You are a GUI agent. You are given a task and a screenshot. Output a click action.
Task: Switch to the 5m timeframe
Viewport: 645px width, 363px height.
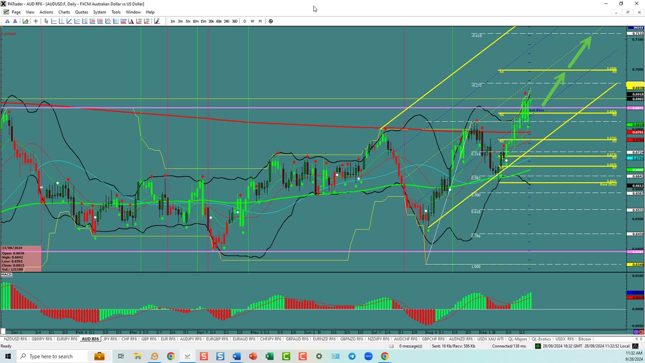click(x=188, y=21)
